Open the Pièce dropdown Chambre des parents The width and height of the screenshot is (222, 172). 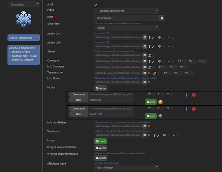[127, 11]
